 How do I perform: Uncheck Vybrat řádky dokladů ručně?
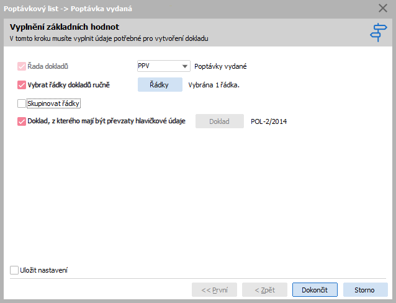(x=22, y=85)
